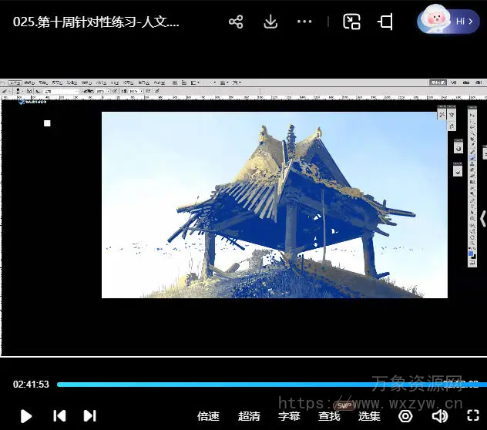Click the download icon
The width and height of the screenshot is (487, 430).
[x=270, y=22]
